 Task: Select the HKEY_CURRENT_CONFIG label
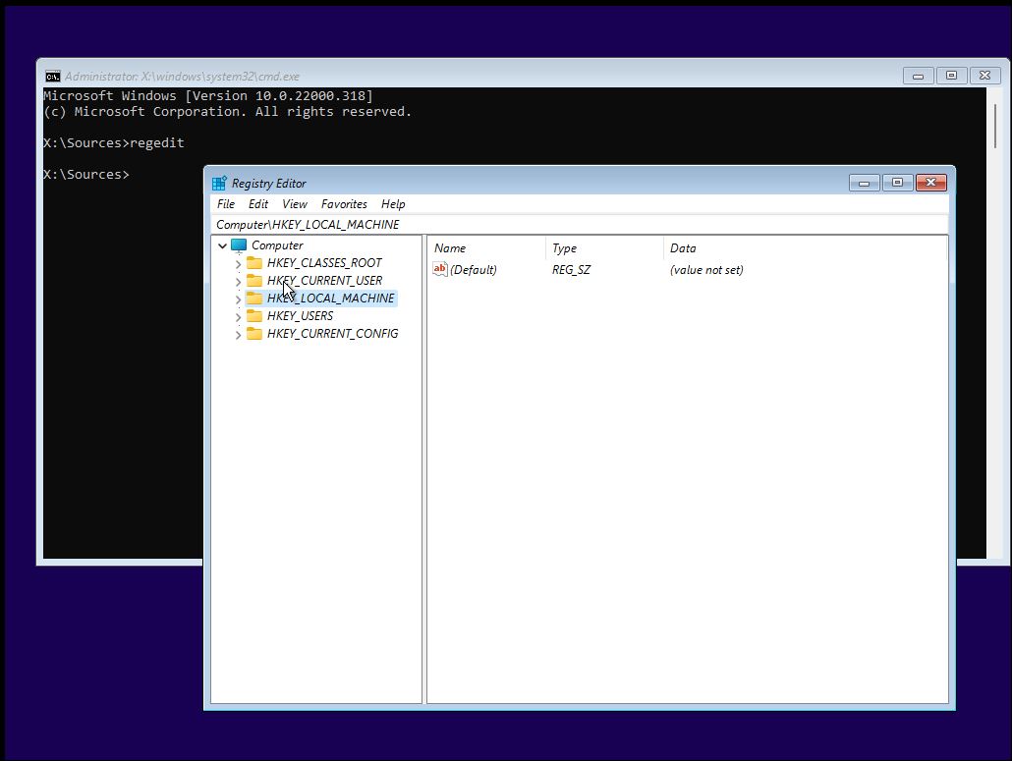point(332,334)
